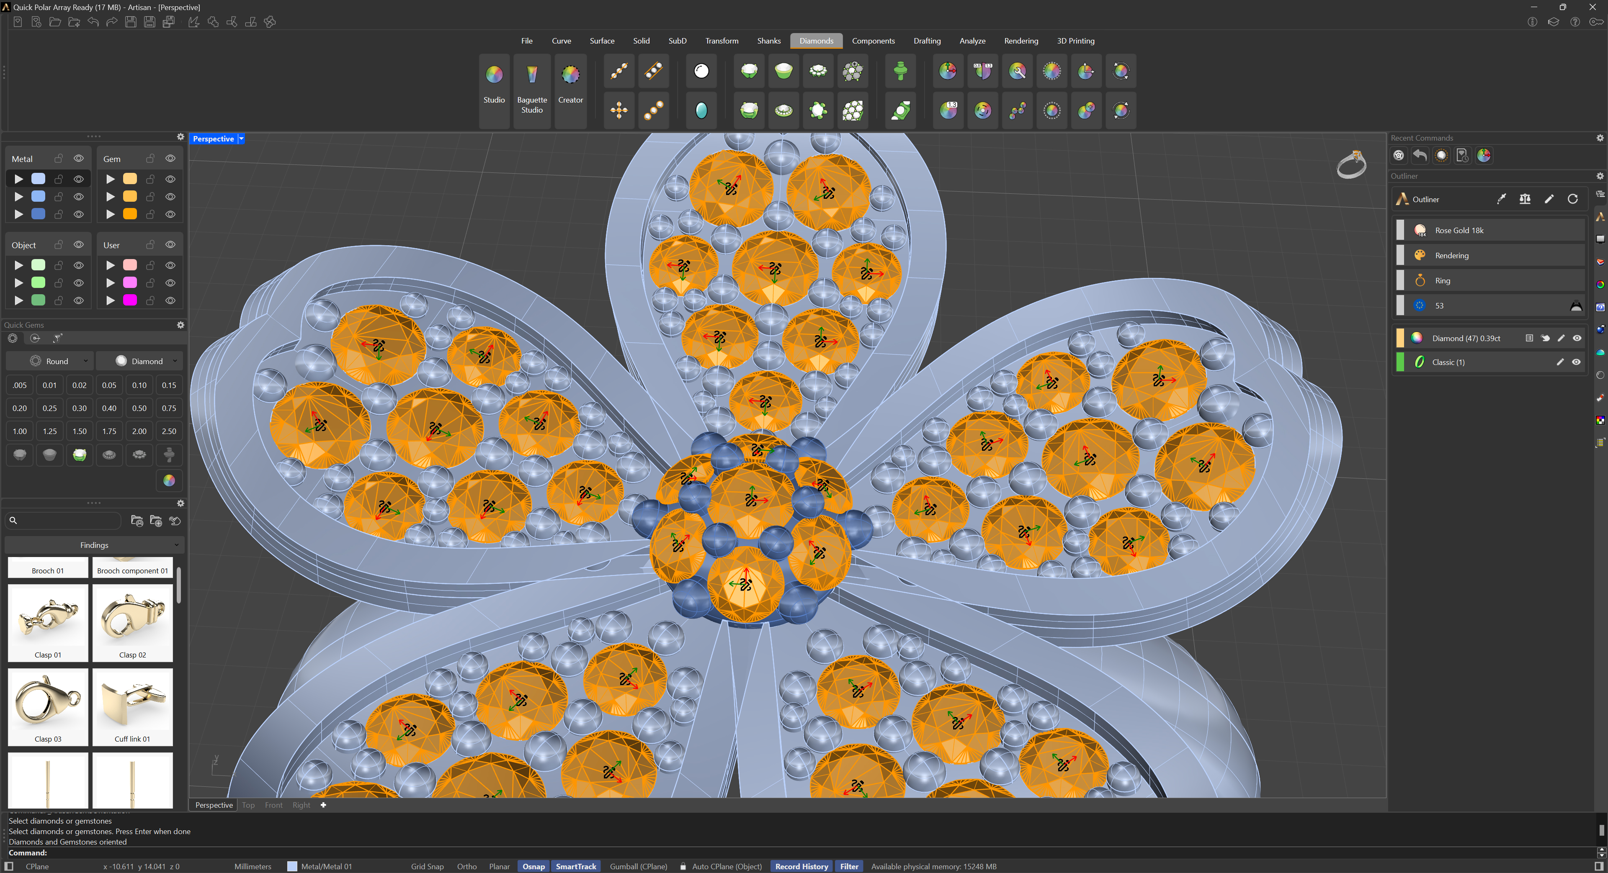Open the Perspective viewport menu arrow

tap(242, 139)
